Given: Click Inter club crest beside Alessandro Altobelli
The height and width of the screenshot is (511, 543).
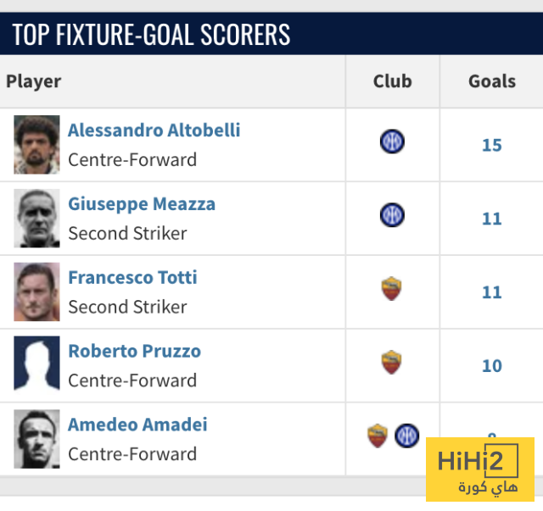Looking at the screenshot, I should click(x=392, y=142).
